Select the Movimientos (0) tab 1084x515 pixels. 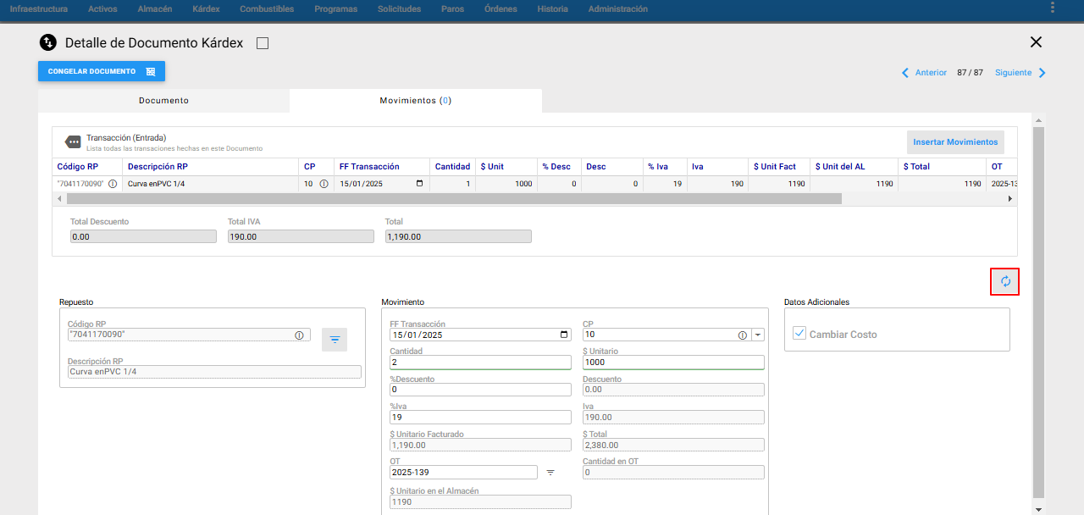click(x=415, y=101)
